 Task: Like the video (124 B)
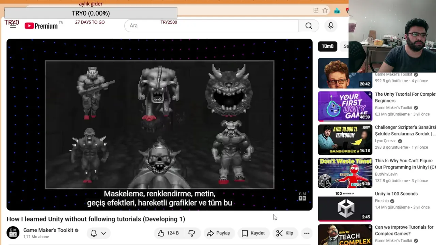click(x=168, y=233)
